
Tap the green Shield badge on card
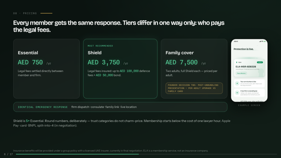[x=260, y=62]
